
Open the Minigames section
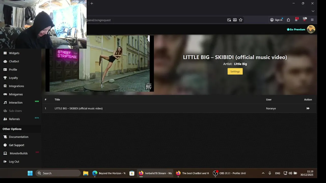[x=16, y=94]
